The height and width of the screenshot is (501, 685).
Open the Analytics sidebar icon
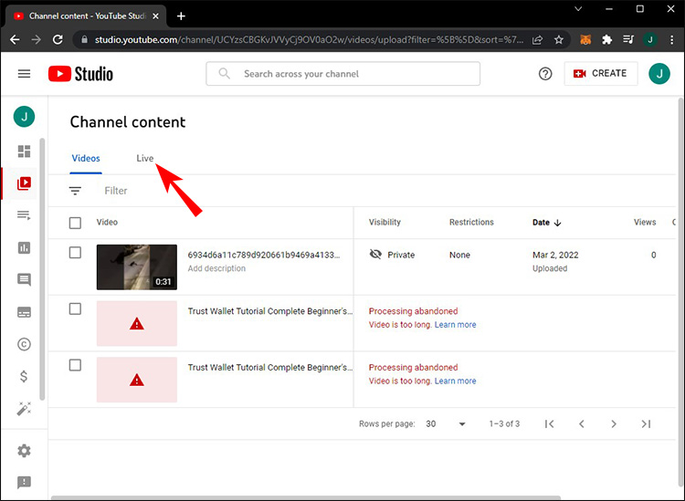click(x=24, y=248)
